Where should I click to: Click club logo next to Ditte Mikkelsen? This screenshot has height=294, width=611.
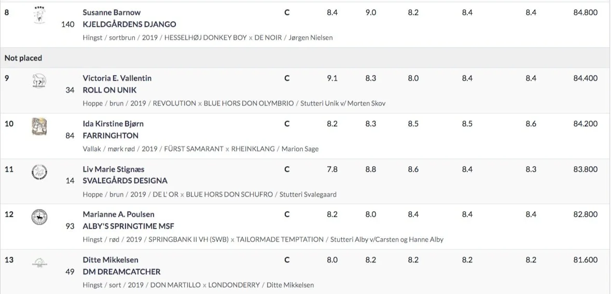pyautogui.click(x=39, y=263)
